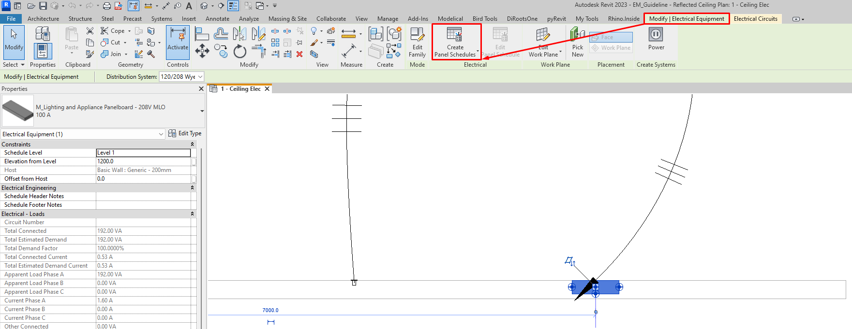Open the Select panel dropdown
Screen dimensions: 852x329
(14, 65)
